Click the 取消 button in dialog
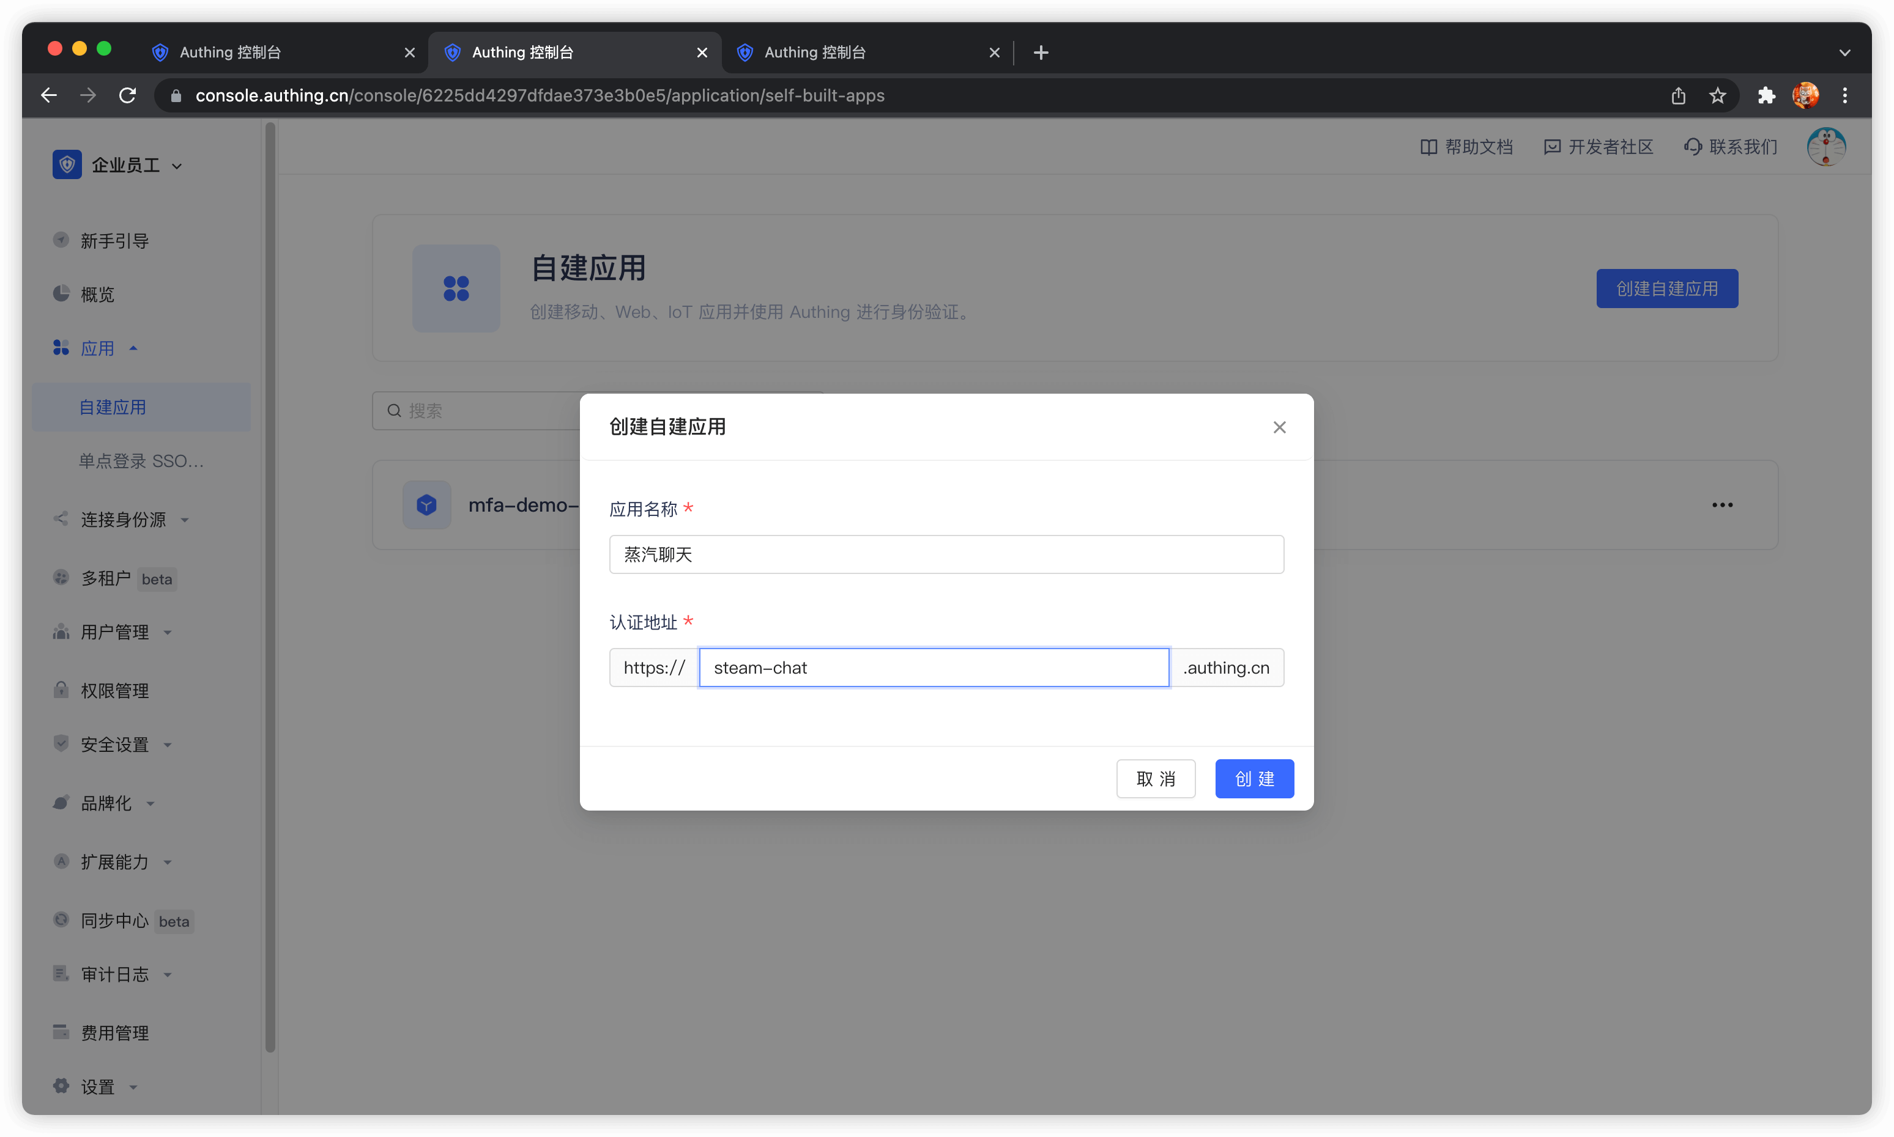Viewport: 1894px width, 1137px height. click(x=1155, y=778)
